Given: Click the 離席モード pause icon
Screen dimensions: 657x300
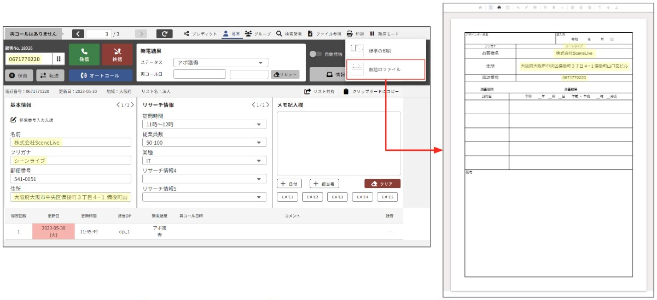Looking at the screenshot, I should tap(373, 34).
